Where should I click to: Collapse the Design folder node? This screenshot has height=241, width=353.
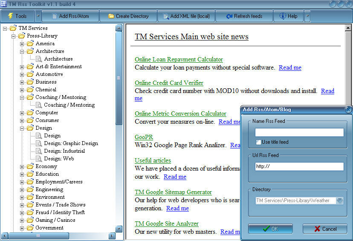point(22,128)
